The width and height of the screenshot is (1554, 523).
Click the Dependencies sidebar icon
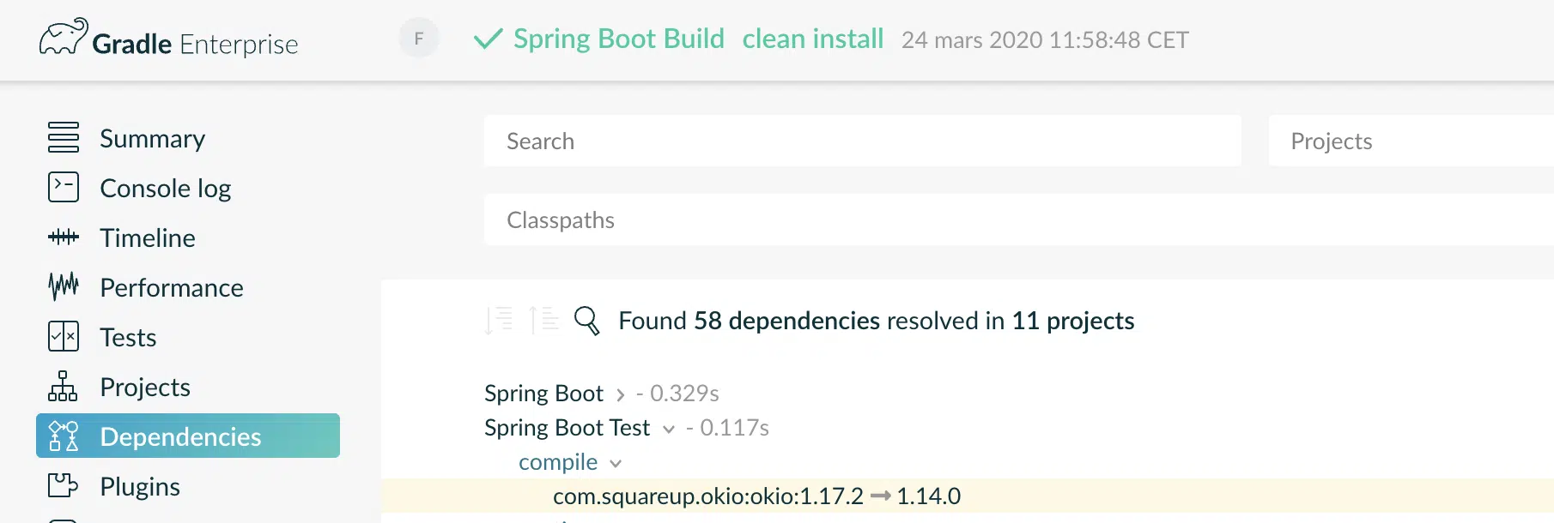[64, 436]
